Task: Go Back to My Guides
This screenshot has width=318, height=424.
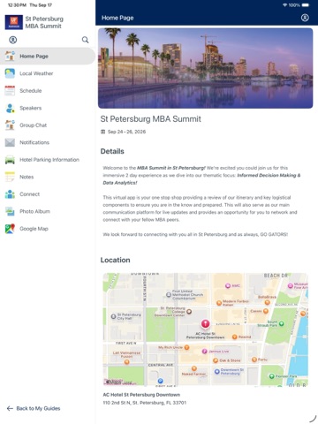Action: tap(34, 408)
